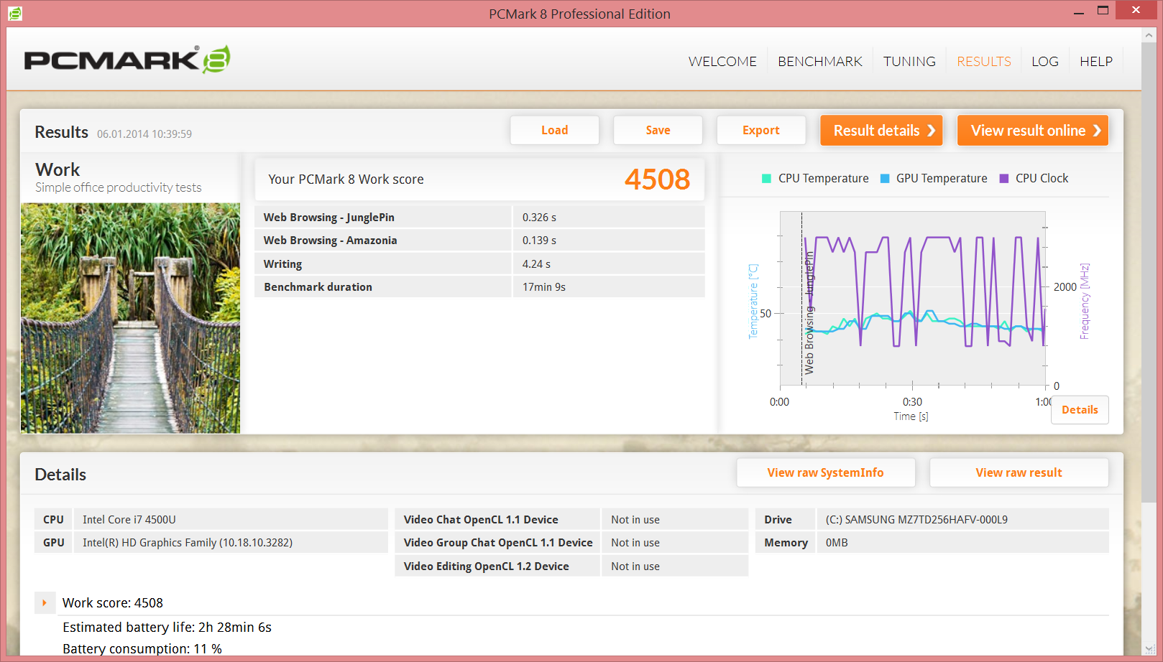
Task: Go to the HELP tab
Action: pyautogui.click(x=1096, y=62)
